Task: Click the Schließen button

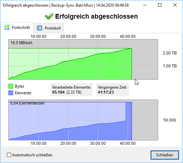Action: click(164, 155)
